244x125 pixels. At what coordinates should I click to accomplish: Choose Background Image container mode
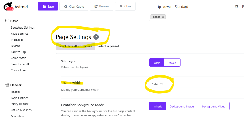pyautogui.click(x=182, y=106)
